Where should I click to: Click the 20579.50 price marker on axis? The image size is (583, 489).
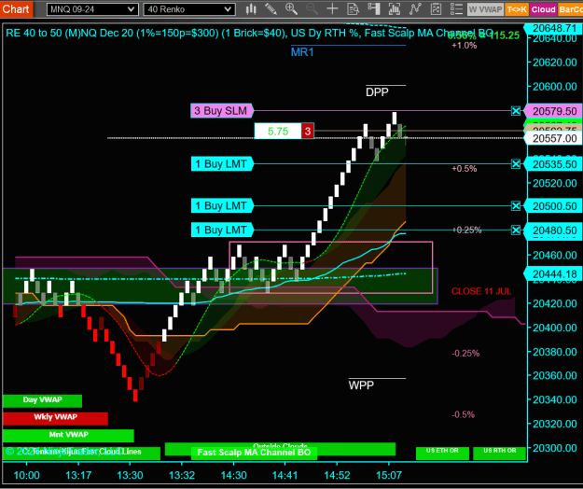click(x=554, y=111)
